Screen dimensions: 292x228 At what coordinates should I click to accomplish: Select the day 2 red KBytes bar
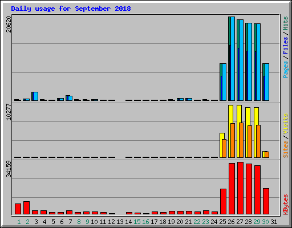tap(26, 208)
